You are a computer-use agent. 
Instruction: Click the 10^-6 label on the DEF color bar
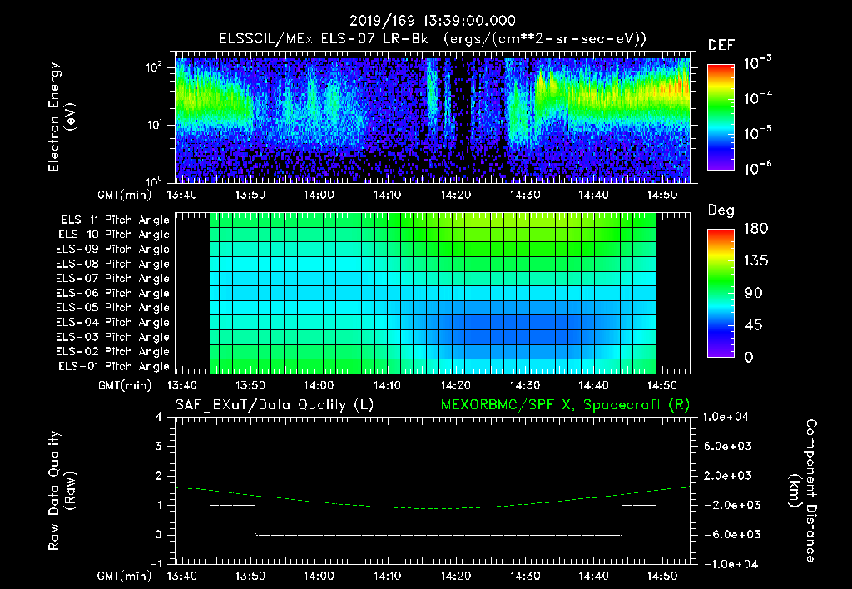[758, 168]
